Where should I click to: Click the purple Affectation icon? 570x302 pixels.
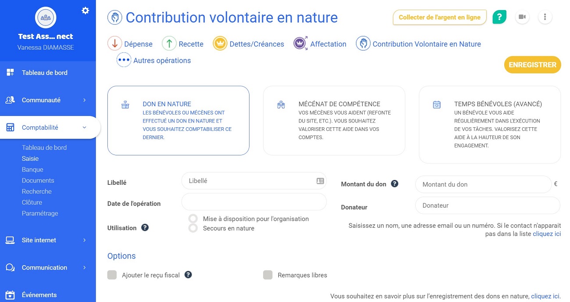(x=300, y=44)
